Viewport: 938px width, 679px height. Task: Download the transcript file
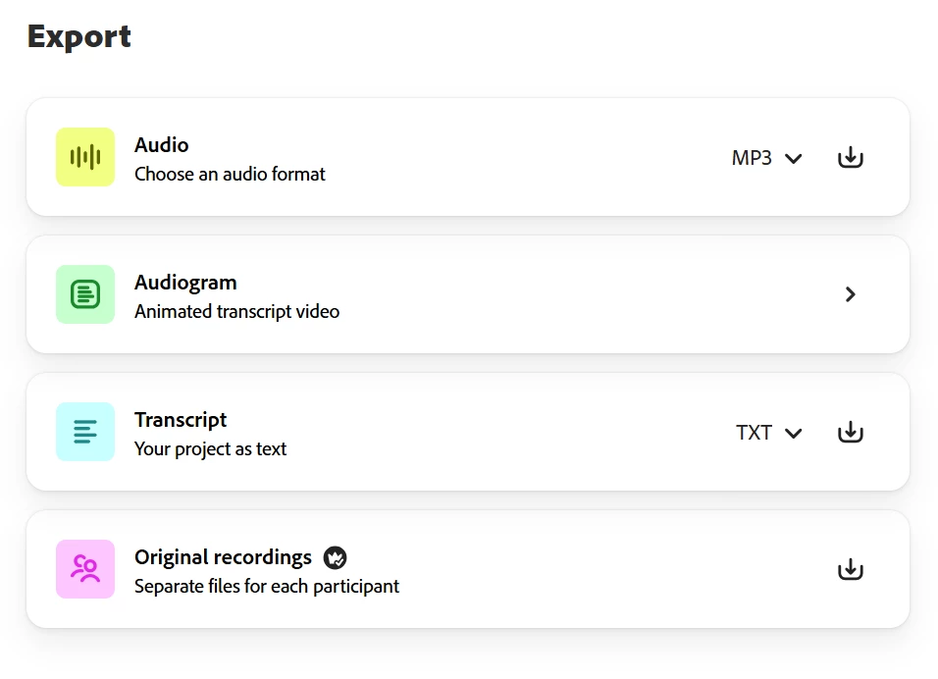coord(850,432)
